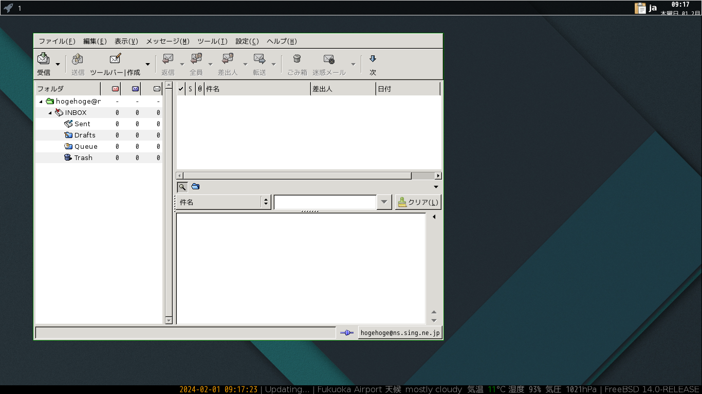The image size is (702, 394).
Task: Click the 全員 (Reply all) toolbar icon
Action: pyautogui.click(x=196, y=59)
